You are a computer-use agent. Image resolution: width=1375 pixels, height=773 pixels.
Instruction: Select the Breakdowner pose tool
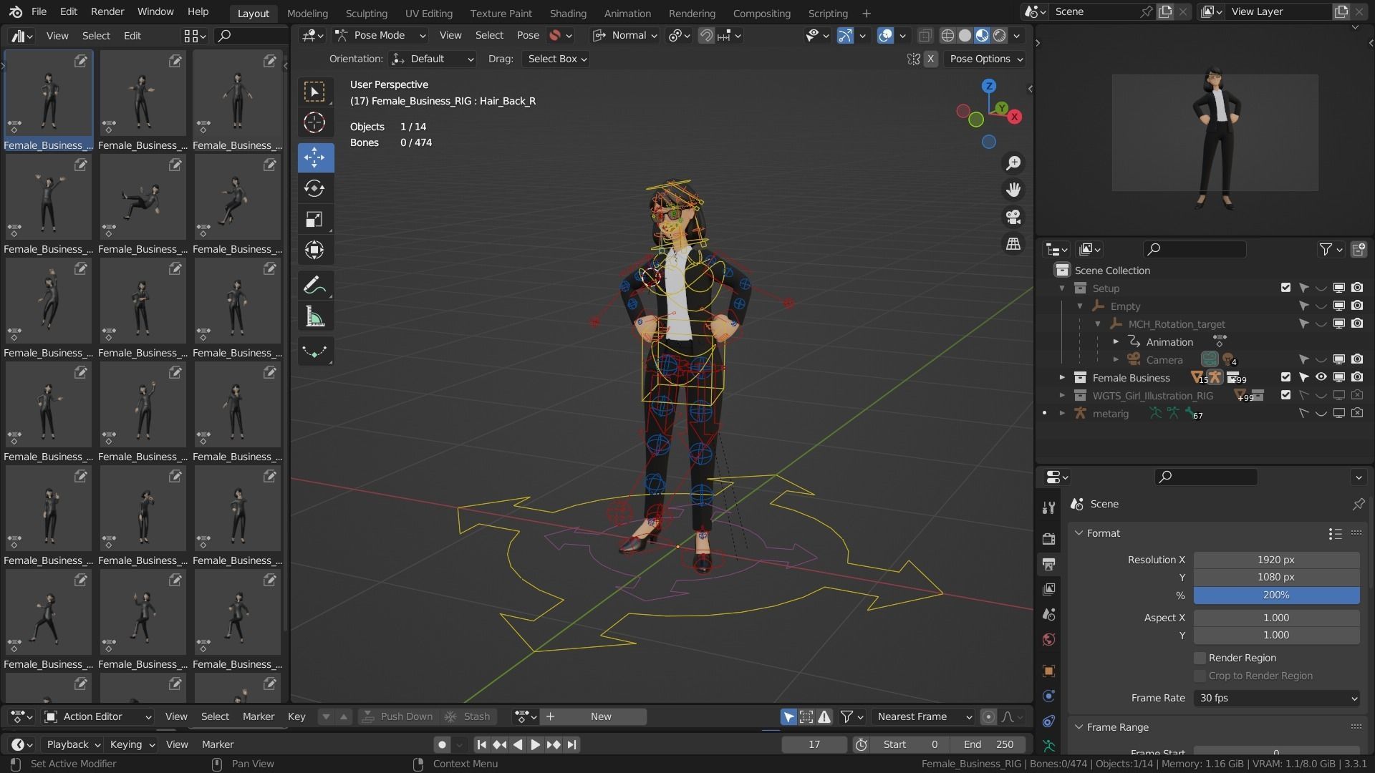point(314,351)
